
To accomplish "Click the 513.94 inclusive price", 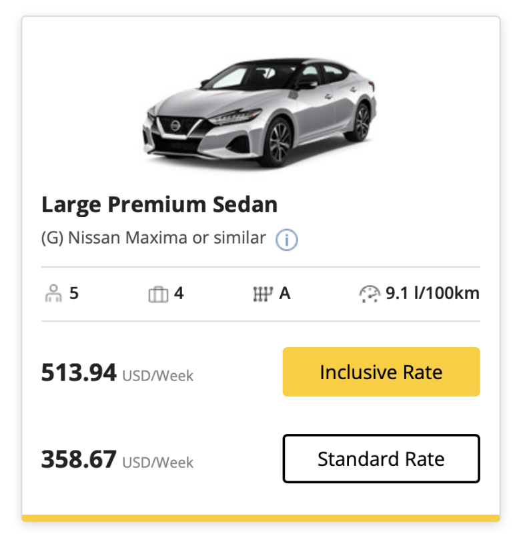I will [79, 372].
